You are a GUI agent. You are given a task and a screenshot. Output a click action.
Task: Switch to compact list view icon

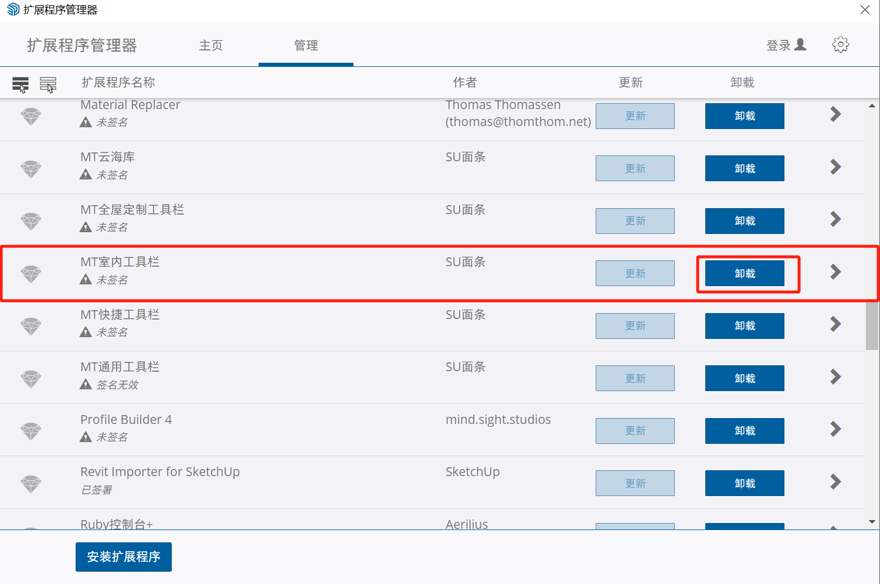click(48, 84)
